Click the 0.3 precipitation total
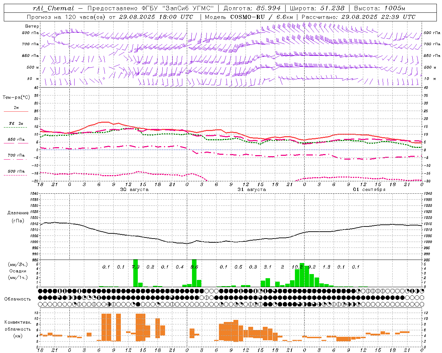The width and height of the screenshot is (442, 353). point(253,267)
